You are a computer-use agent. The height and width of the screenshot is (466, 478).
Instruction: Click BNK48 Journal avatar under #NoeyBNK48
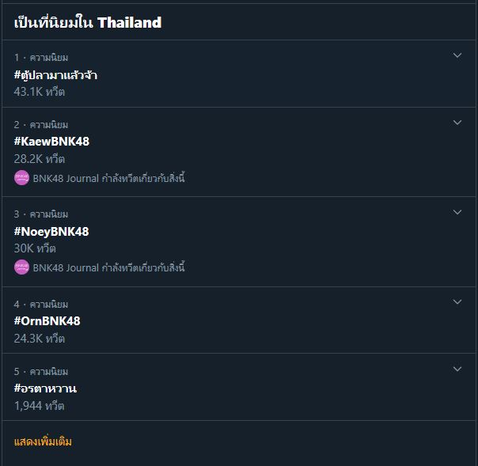21,267
